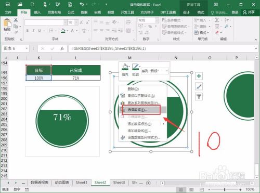Toggle Italic formatting
The image size is (260, 193).
click(x=33, y=31)
